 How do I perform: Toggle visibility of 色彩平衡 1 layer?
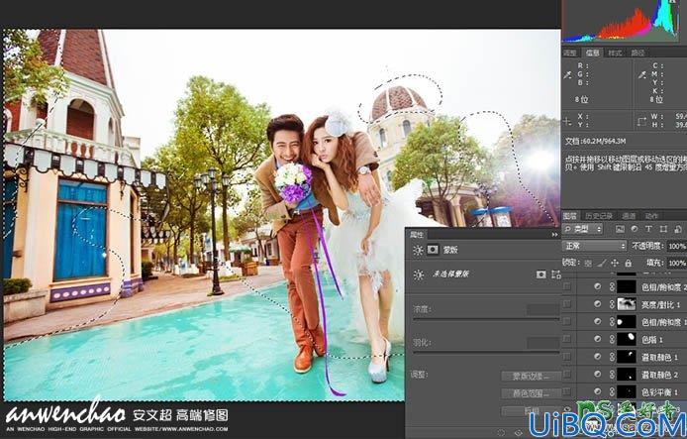[567, 391]
